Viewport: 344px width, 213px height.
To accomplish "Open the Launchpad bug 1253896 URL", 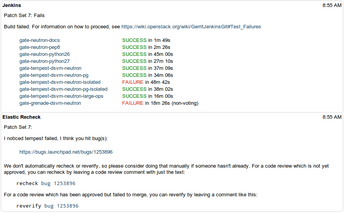I will [x=66, y=152].
